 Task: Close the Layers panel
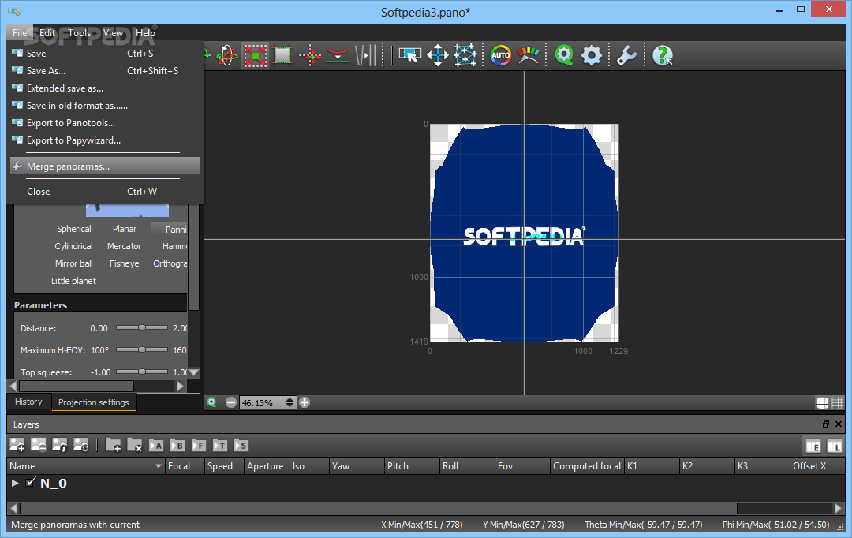(x=839, y=424)
